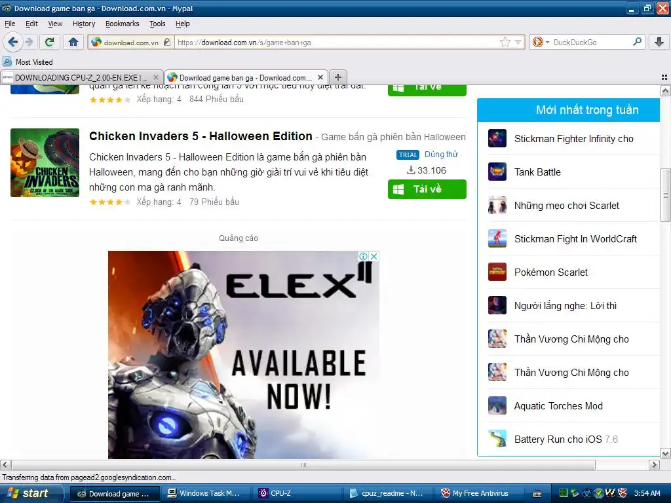Open the URL history dropdown arrow
The image size is (671, 503).
pos(518,42)
